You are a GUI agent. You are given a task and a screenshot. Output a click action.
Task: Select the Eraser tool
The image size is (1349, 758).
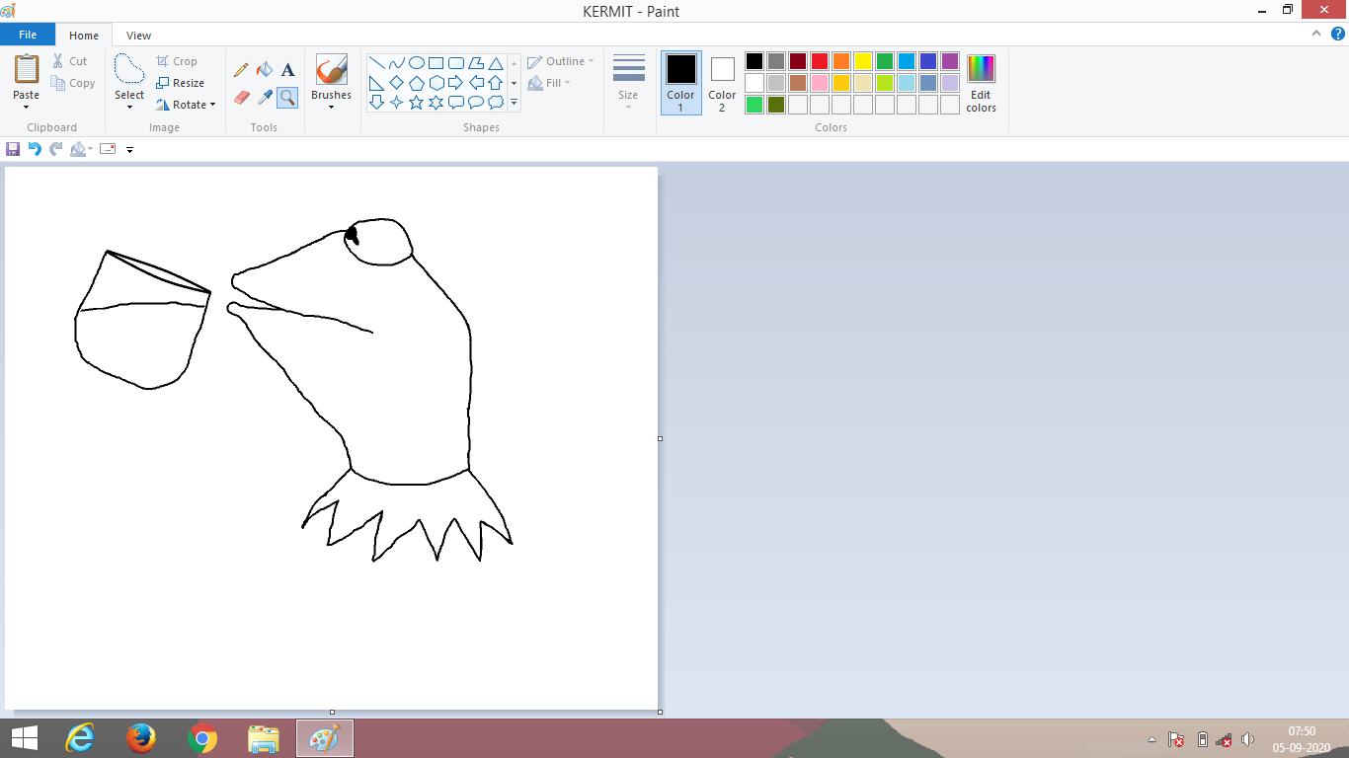pos(241,98)
